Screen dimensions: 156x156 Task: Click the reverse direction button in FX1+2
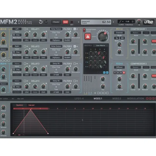pos(122,38)
